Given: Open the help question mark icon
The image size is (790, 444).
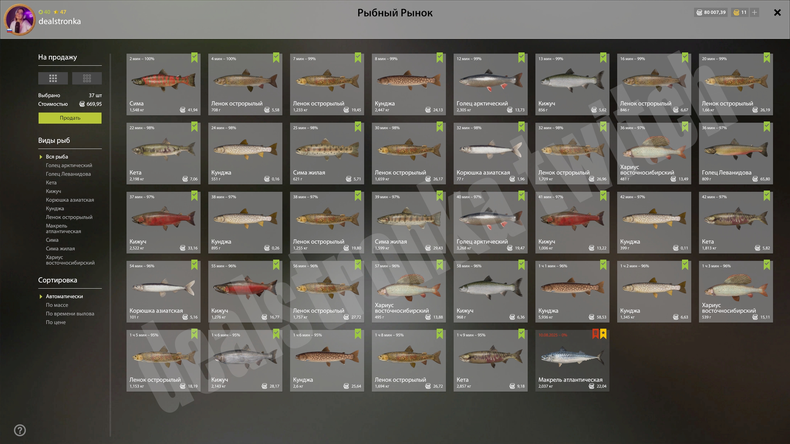Looking at the screenshot, I should coord(20,430).
